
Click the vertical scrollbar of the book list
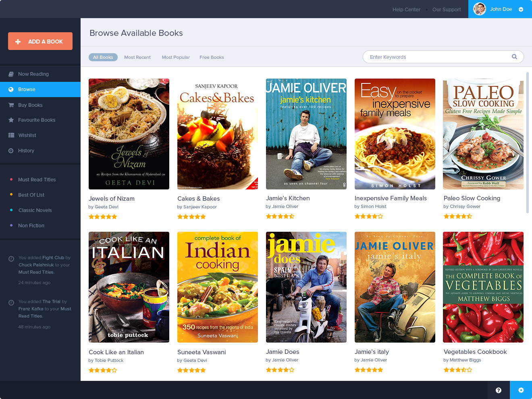pos(527,143)
